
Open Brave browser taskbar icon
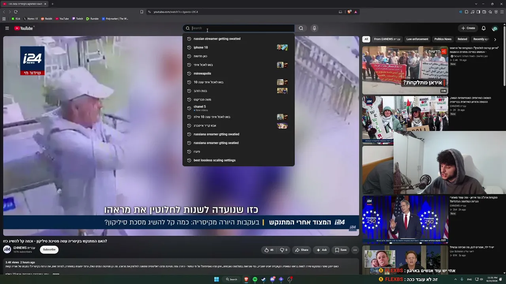click(x=246, y=279)
